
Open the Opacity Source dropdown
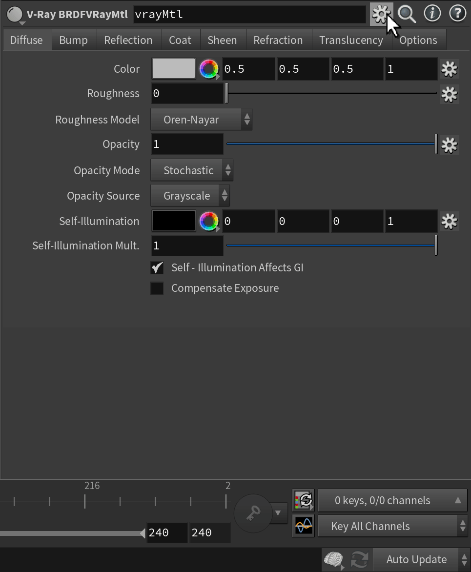[190, 196]
